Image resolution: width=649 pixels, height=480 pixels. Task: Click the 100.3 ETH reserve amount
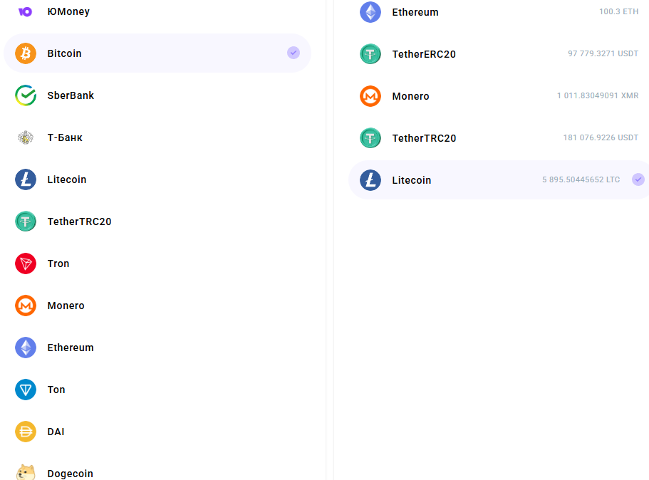[618, 12]
